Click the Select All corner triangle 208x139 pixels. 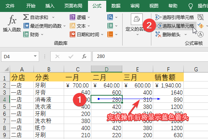pyautogui.click(x=6, y=69)
